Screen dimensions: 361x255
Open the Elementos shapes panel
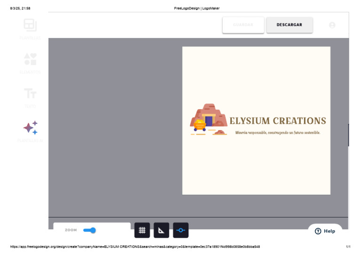pyautogui.click(x=30, y=59)
